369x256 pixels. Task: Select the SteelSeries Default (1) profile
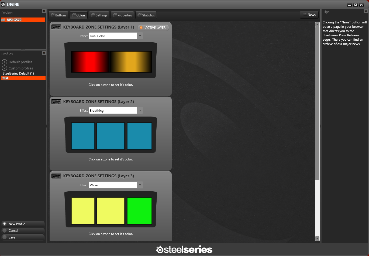18,73
